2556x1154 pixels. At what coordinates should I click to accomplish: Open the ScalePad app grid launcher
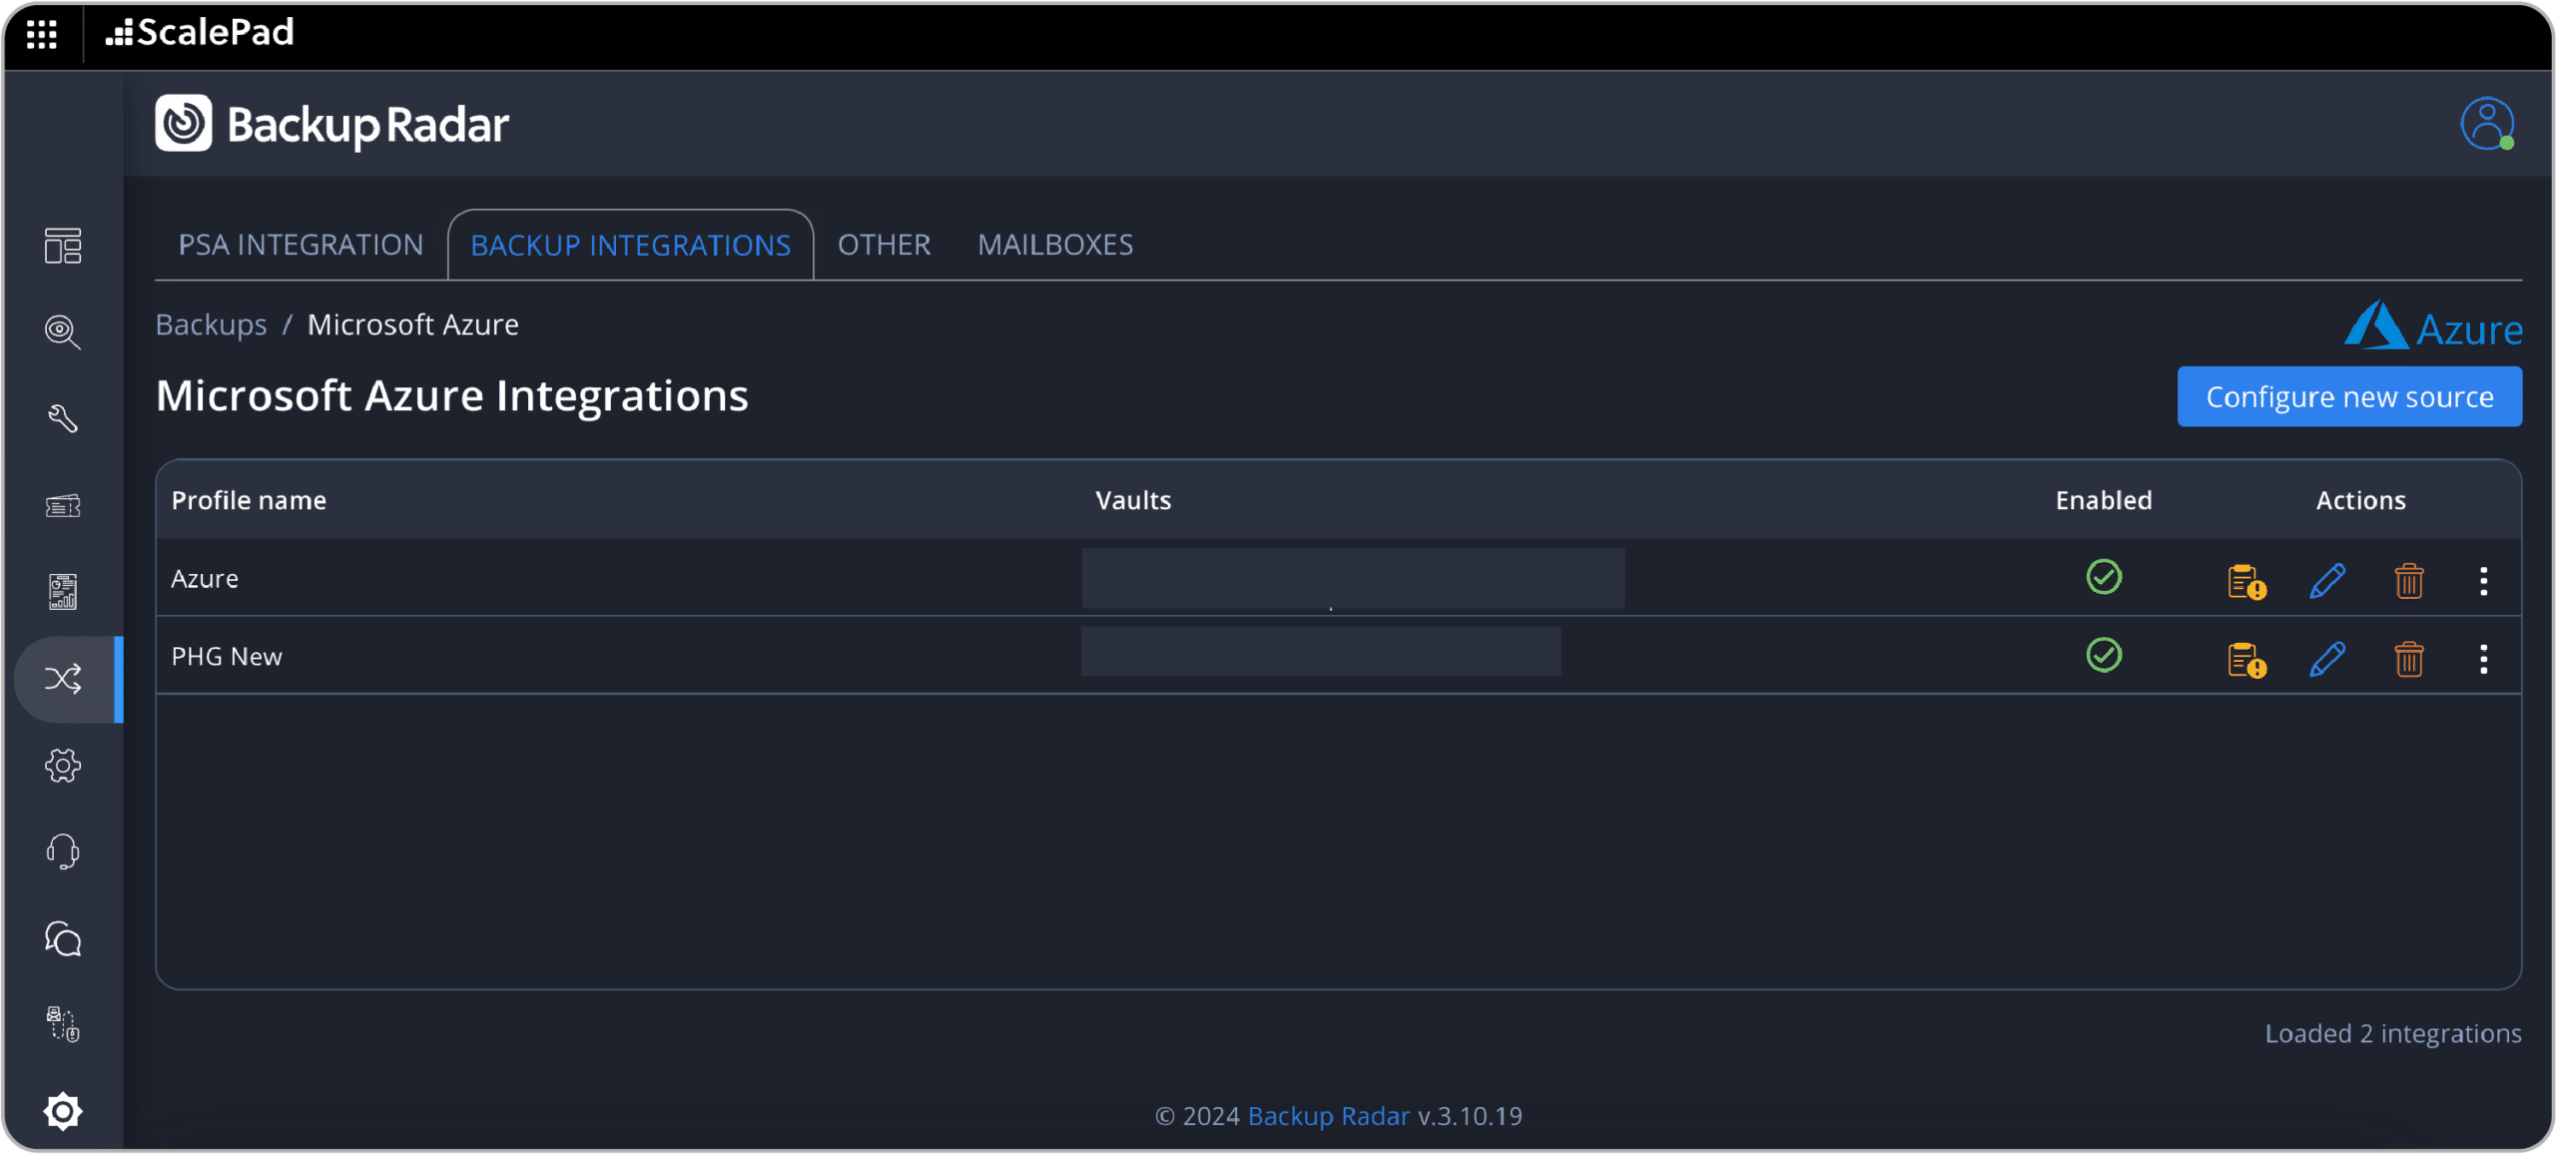(42, 34)
